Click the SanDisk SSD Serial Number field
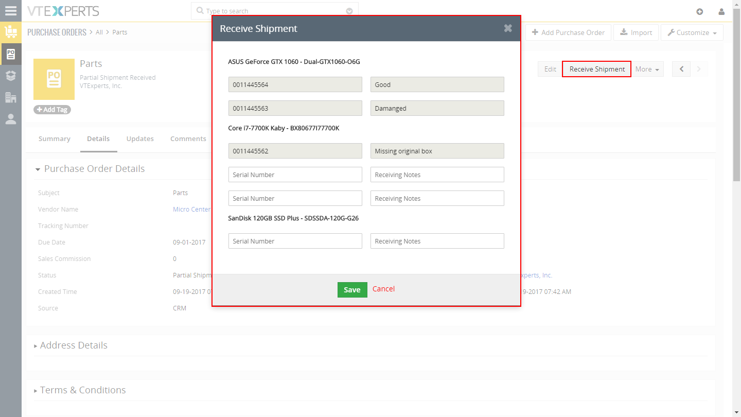This screenshot has height=417, width=741. 295,241
